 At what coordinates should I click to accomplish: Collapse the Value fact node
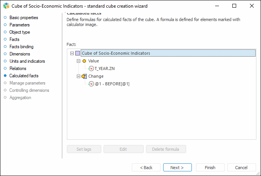click(78, 61)
